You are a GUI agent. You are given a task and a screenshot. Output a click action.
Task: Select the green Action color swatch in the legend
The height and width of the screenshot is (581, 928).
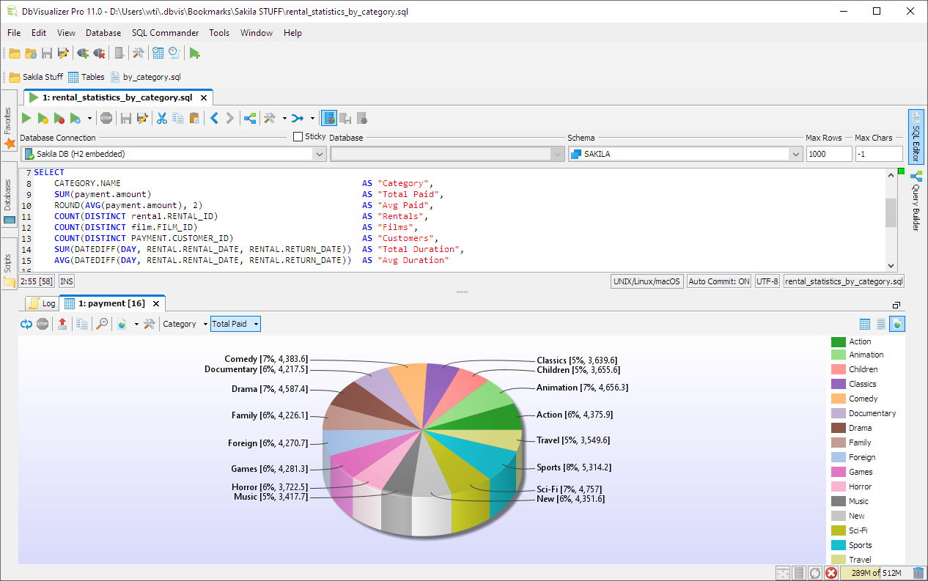[x=839, y=341]
